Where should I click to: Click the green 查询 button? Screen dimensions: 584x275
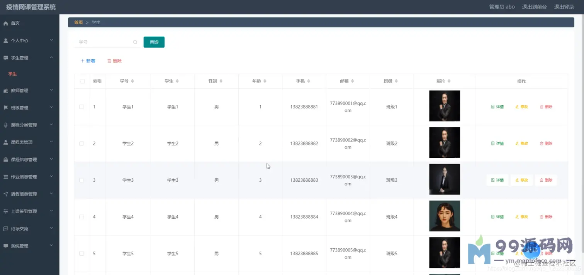coord(154,42)
